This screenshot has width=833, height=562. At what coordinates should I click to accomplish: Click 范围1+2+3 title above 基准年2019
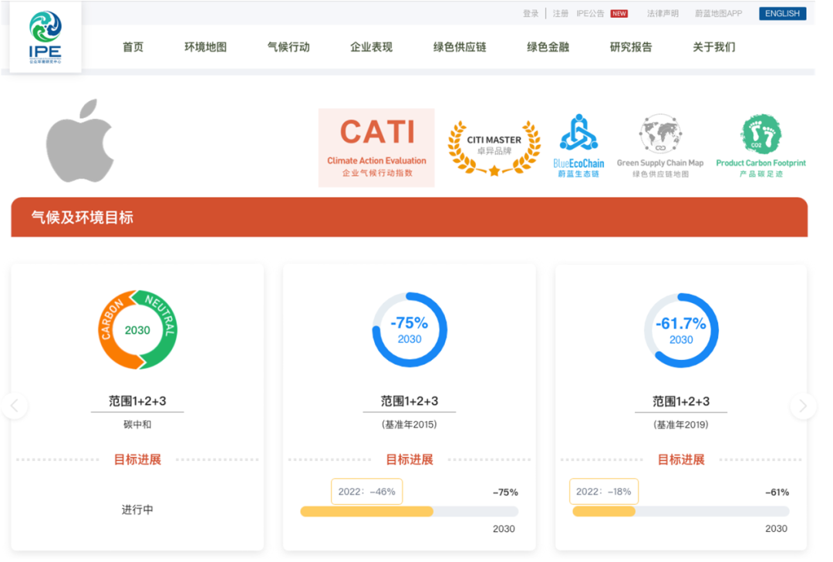pos(681,401)
